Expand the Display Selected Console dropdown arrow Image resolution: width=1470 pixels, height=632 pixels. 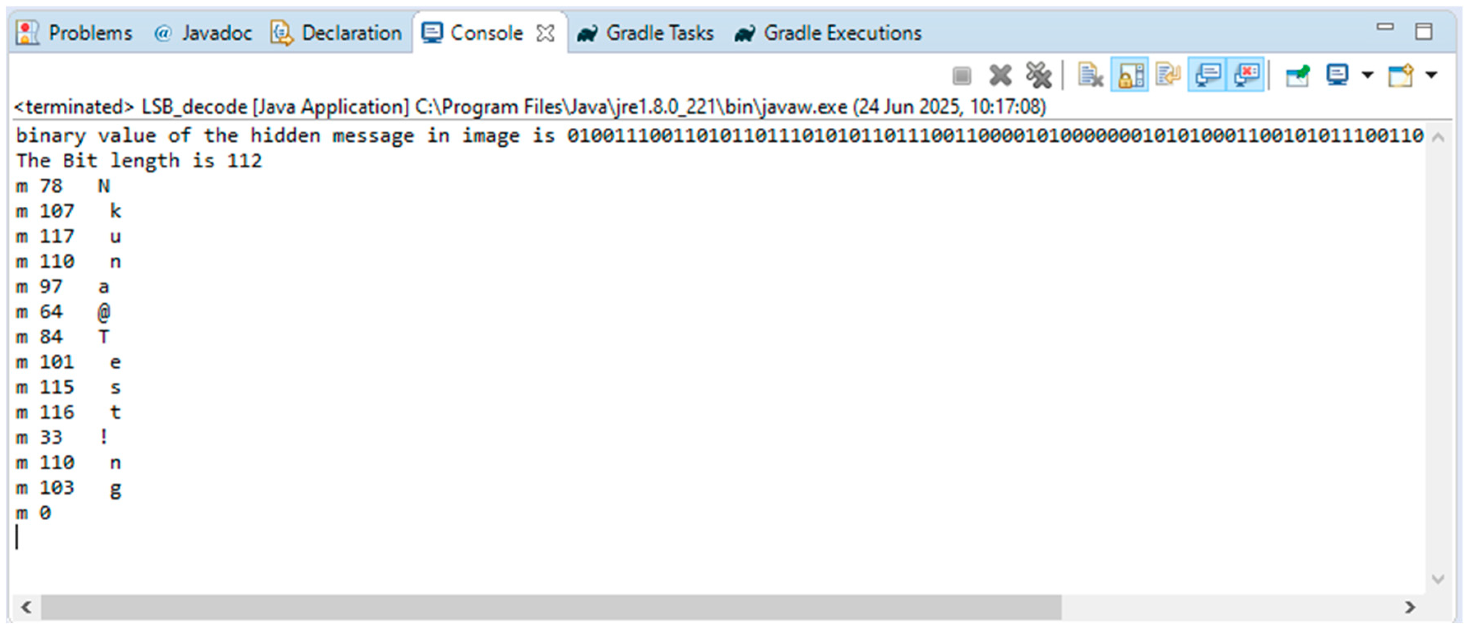click(1367, 75)
